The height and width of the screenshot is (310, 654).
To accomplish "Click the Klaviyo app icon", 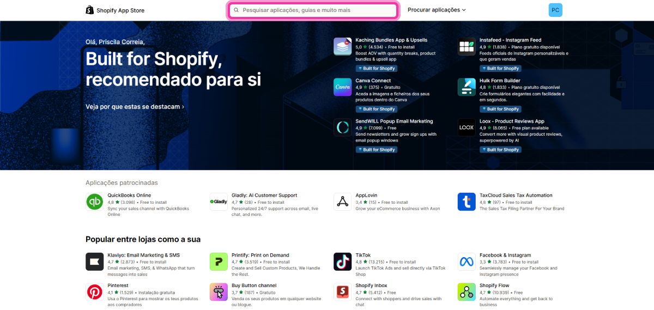I will (x=95, y=262).
